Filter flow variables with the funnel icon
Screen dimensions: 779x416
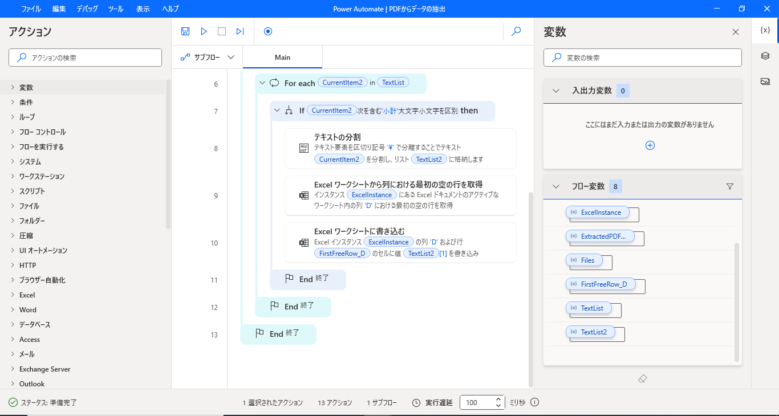coord(730,186)
